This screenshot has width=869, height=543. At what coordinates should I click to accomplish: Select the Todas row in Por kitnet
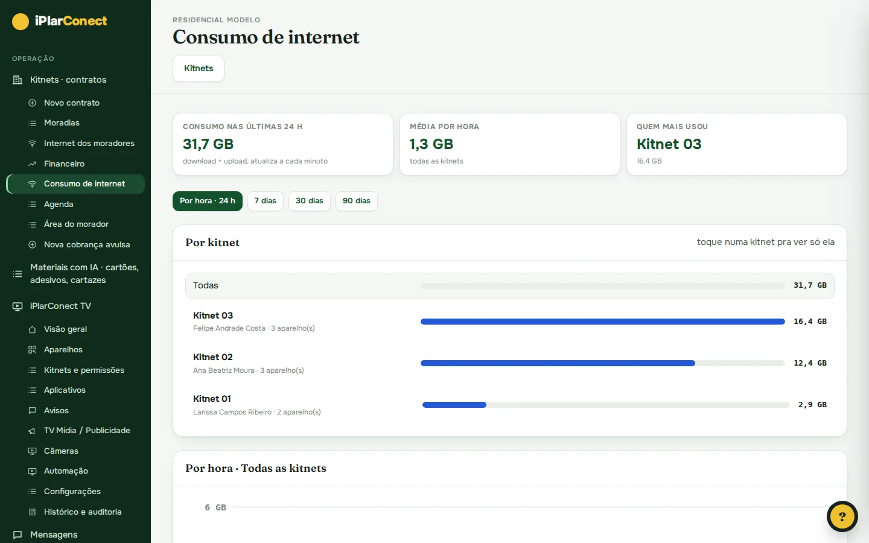[x=510, y=286]
